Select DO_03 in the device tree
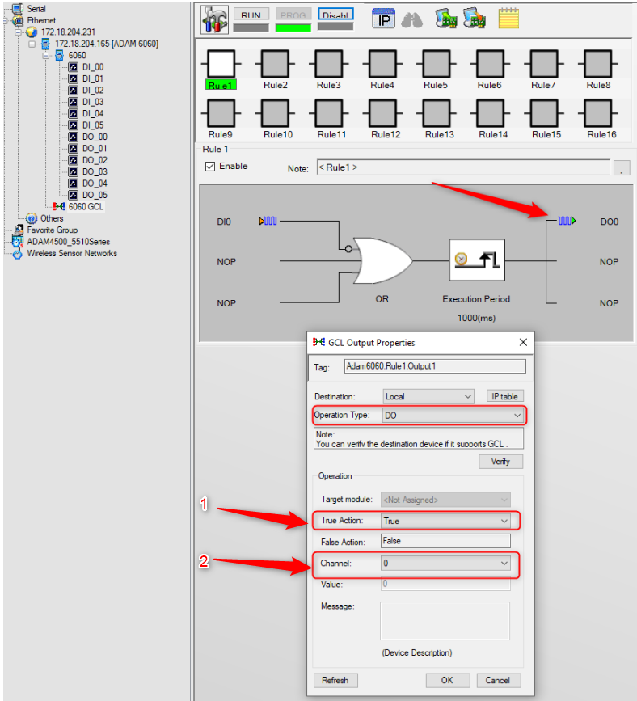637x701 pixels. [95, 171]
